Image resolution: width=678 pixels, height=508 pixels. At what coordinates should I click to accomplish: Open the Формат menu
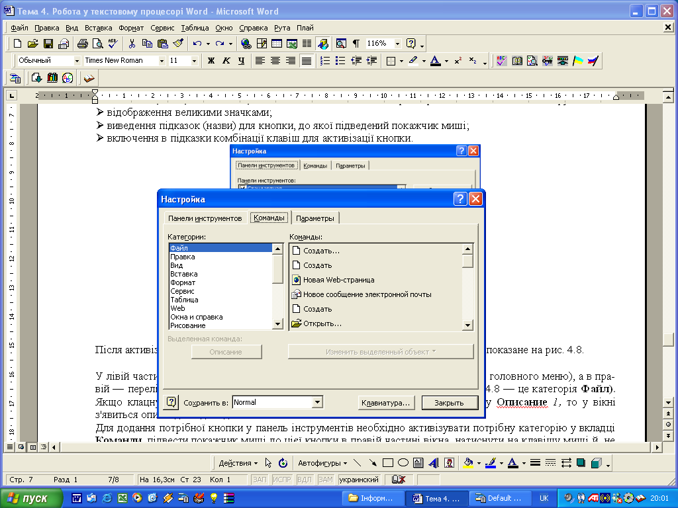click(131, 28)
